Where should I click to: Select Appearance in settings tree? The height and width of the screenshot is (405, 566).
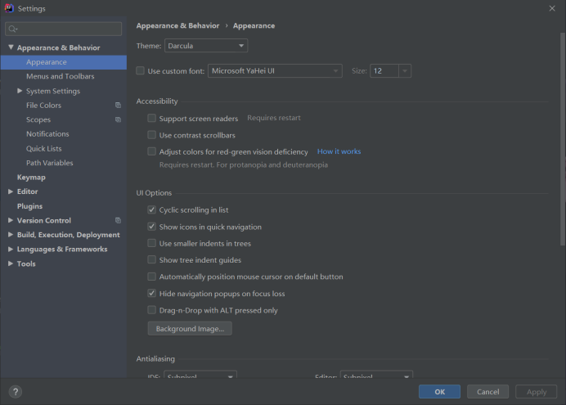(x=64, y=62)
